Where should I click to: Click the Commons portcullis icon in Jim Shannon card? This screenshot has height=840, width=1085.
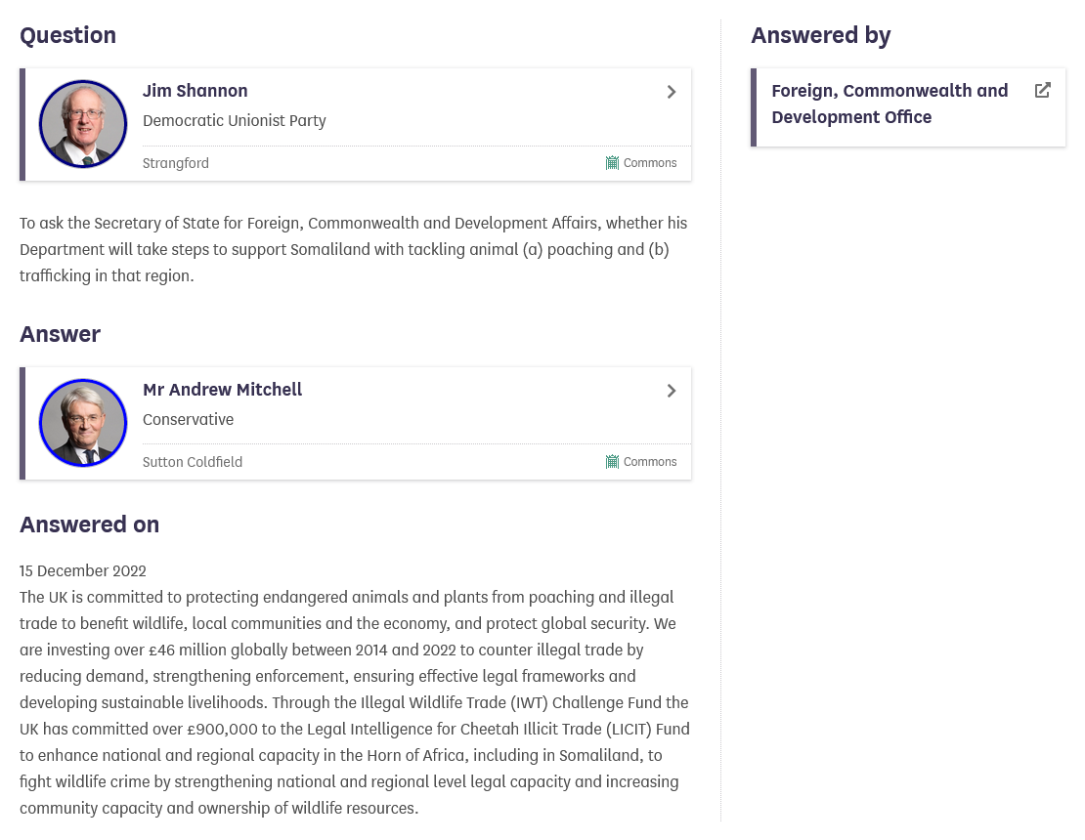(612, 163)
